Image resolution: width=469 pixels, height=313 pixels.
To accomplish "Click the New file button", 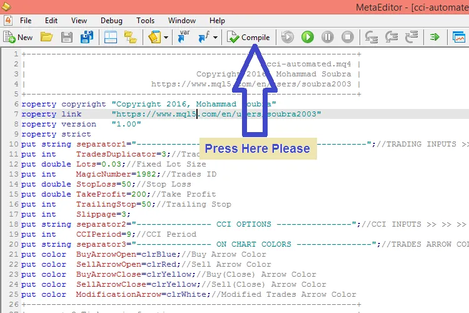I will click(18, 37).
